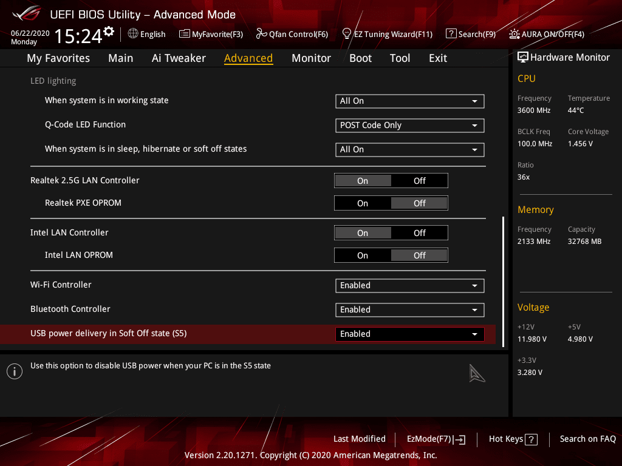
Task: Click the EzMode exit arrow icon
Action: pyautogui.click(x=459, y=439)
